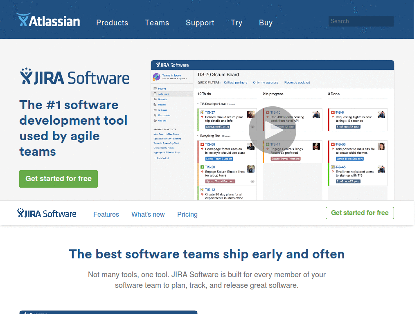The height and width of the screenshot is (314, 419).
Task: Toggle the Only my partners quick filter
Action: coord(266,83)
